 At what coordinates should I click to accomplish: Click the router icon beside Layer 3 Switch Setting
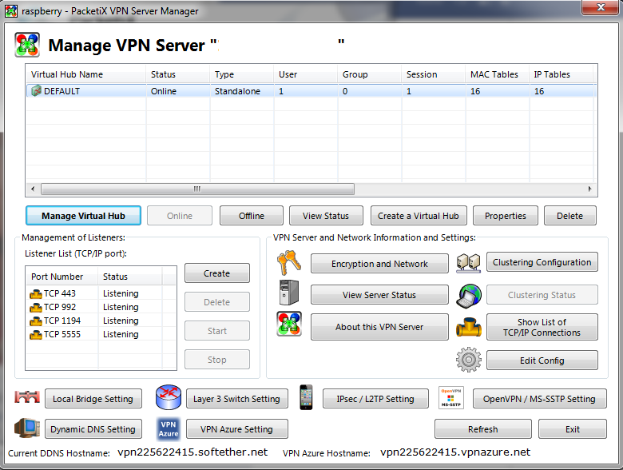point(169,396)
